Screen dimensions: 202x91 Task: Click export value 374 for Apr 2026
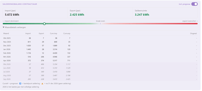pyautogui.click(x=42, y=60)
